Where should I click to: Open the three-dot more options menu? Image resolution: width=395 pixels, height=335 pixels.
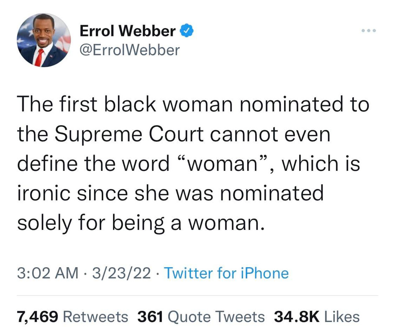click(369, 31)
